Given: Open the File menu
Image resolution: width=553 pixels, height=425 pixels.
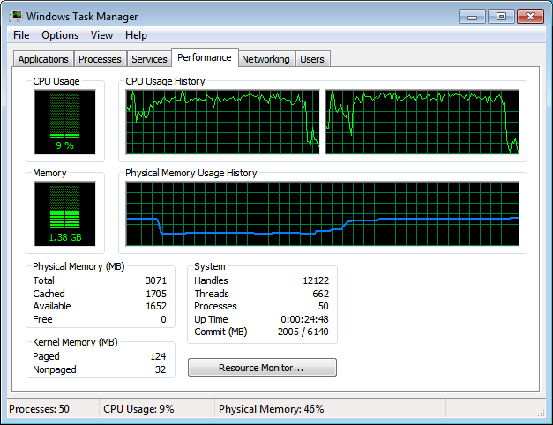Looking at the screenshot, I should (x=21, y=35).
